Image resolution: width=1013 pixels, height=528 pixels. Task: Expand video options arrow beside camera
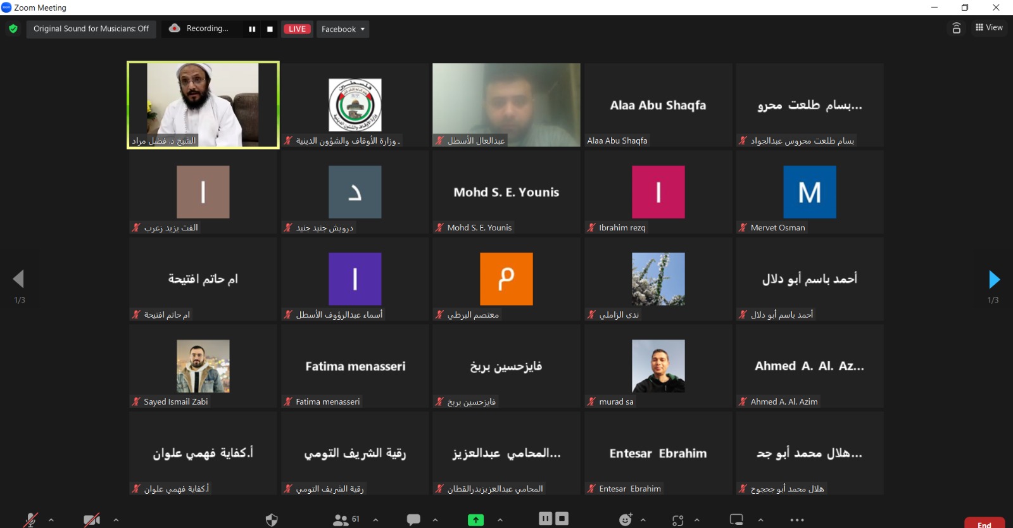pos(116,520)
